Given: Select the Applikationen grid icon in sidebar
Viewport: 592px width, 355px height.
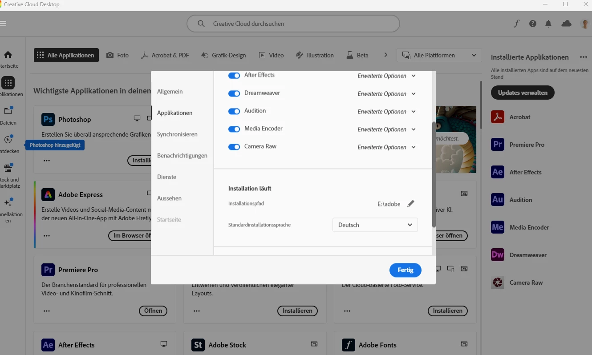Looking at the screenshot, I should click(x=8, y=83).
